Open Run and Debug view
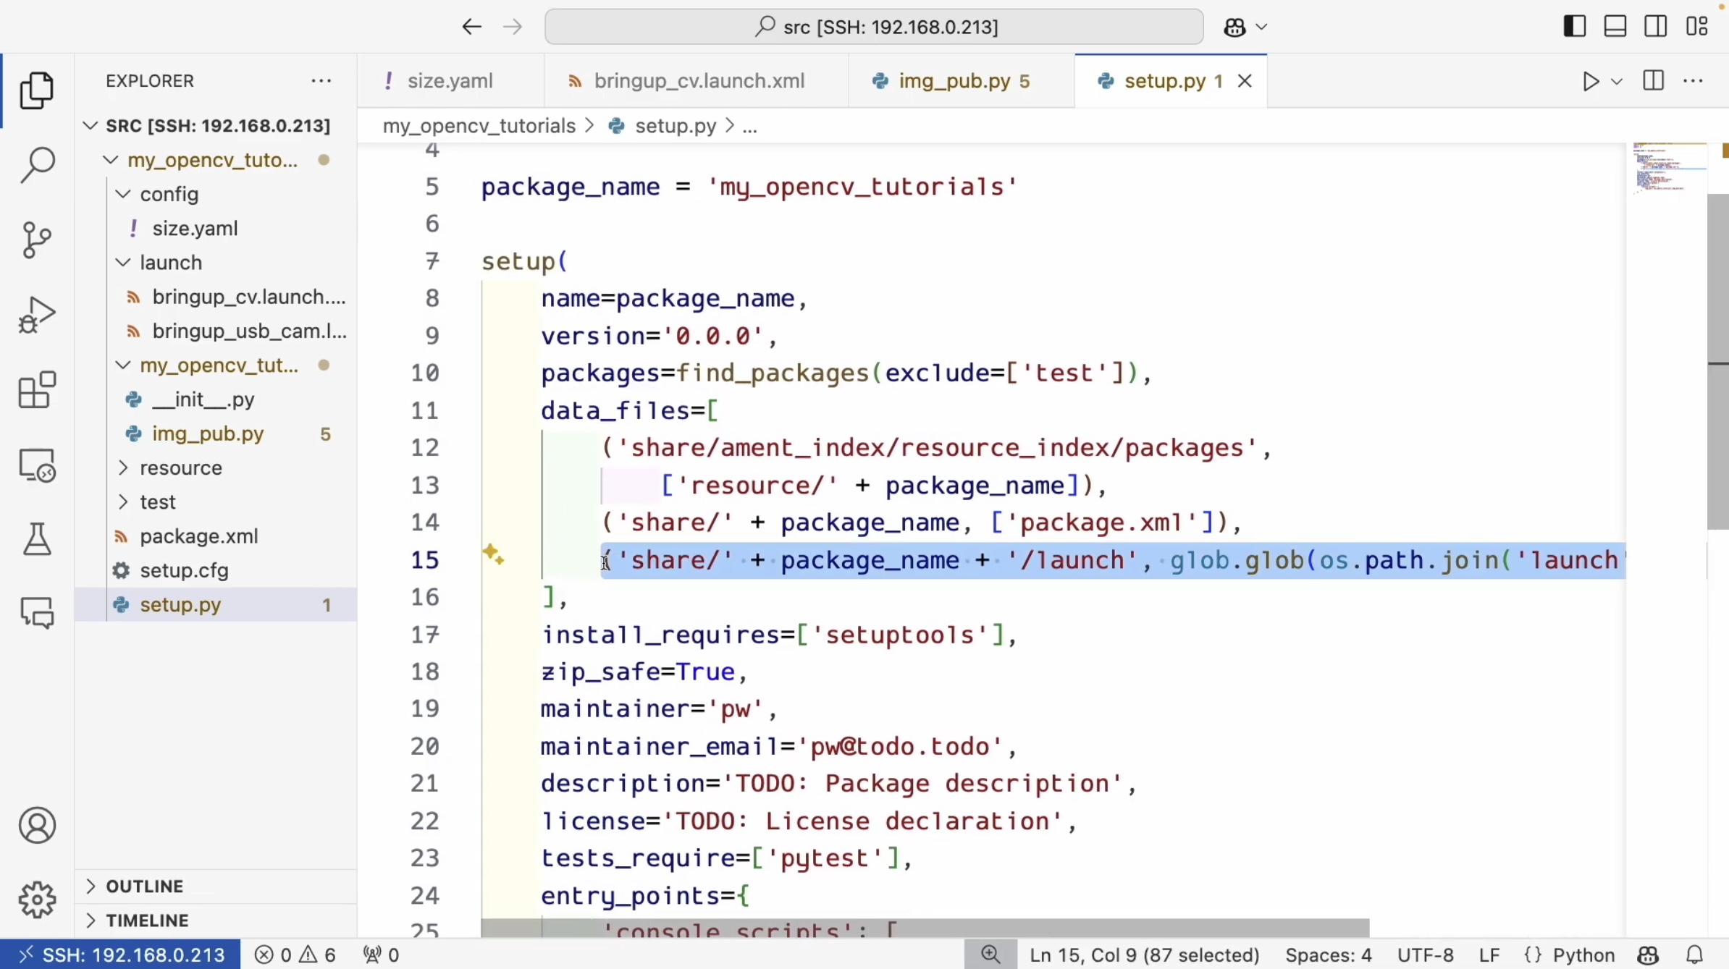This screenshot has width=1729, height=969. pos(36,315)
